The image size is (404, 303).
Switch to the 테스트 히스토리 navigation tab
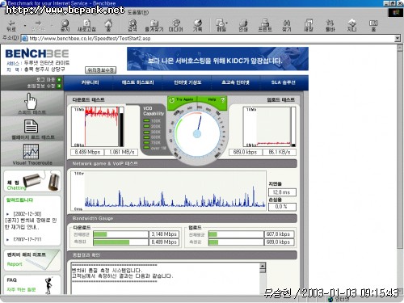click(137, 82)
